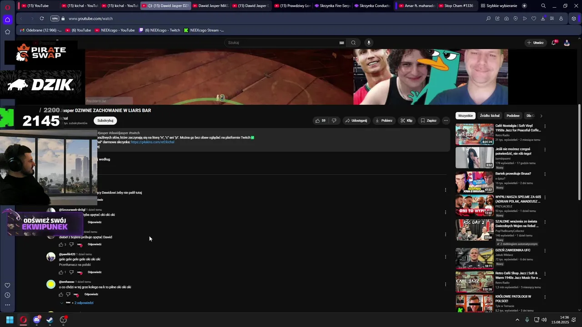Click the Klip button
Viewport: 582px width, 327px height.
406,120
